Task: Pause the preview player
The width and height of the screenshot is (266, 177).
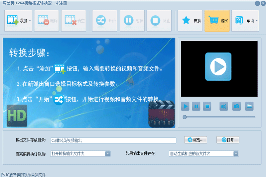Action: [x=196, y=106]
